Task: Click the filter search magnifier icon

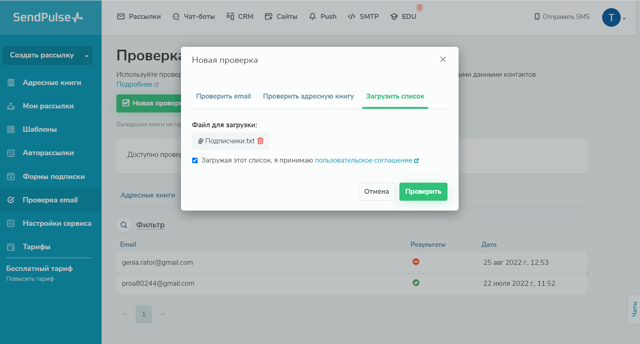Action: click(x=123, y=225)
